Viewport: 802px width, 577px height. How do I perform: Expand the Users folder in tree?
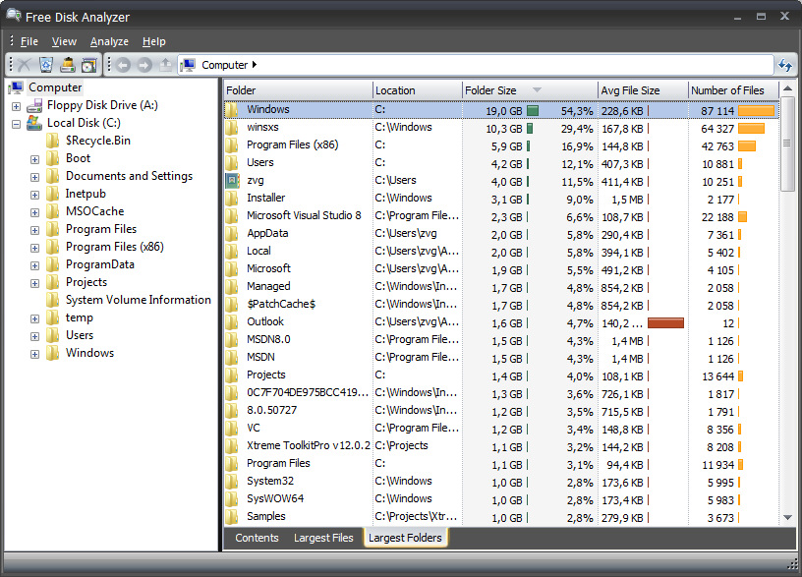click(35, 335)
